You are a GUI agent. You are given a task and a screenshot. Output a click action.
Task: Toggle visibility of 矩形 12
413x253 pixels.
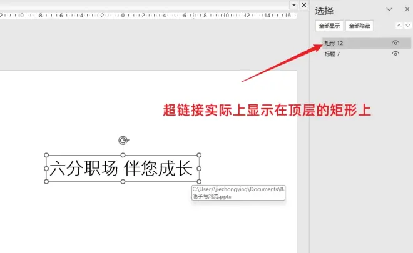(x=395, y=43)
